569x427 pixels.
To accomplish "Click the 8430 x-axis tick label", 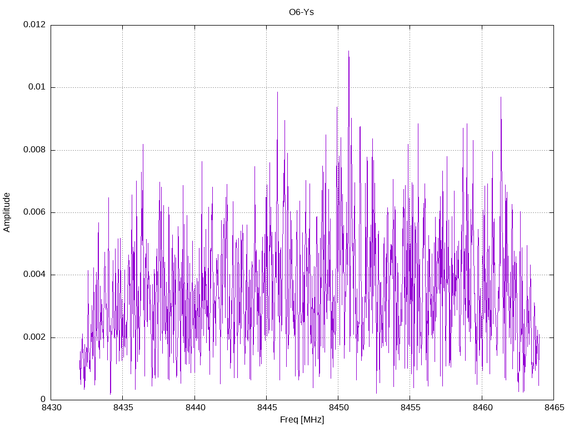I will pyautogui.click(x=52, y=408).
